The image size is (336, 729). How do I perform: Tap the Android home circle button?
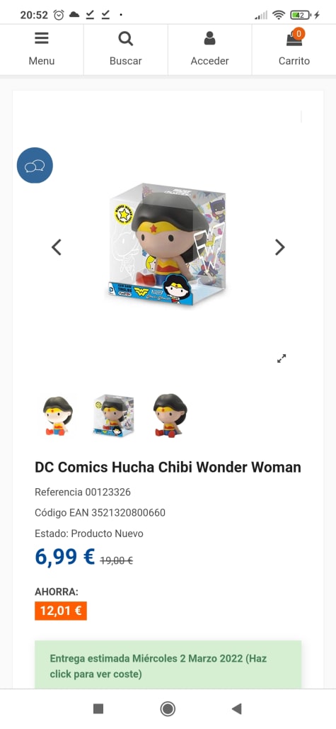point(168,708)
